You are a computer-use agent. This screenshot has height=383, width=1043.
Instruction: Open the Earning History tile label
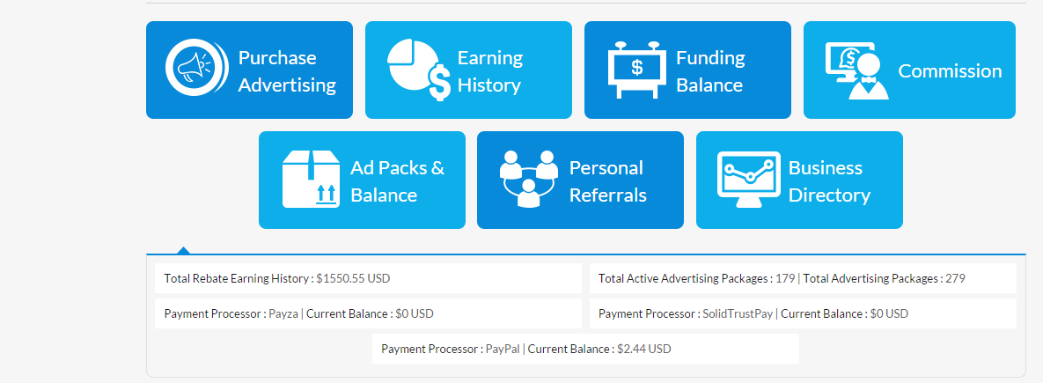point(489,71)
